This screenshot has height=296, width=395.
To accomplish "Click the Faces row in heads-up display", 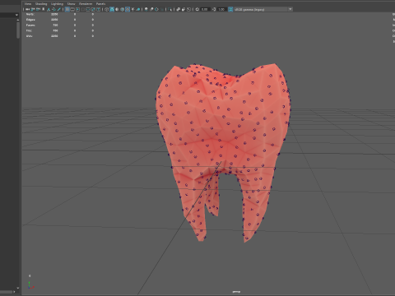I will (x=60, y=25).
